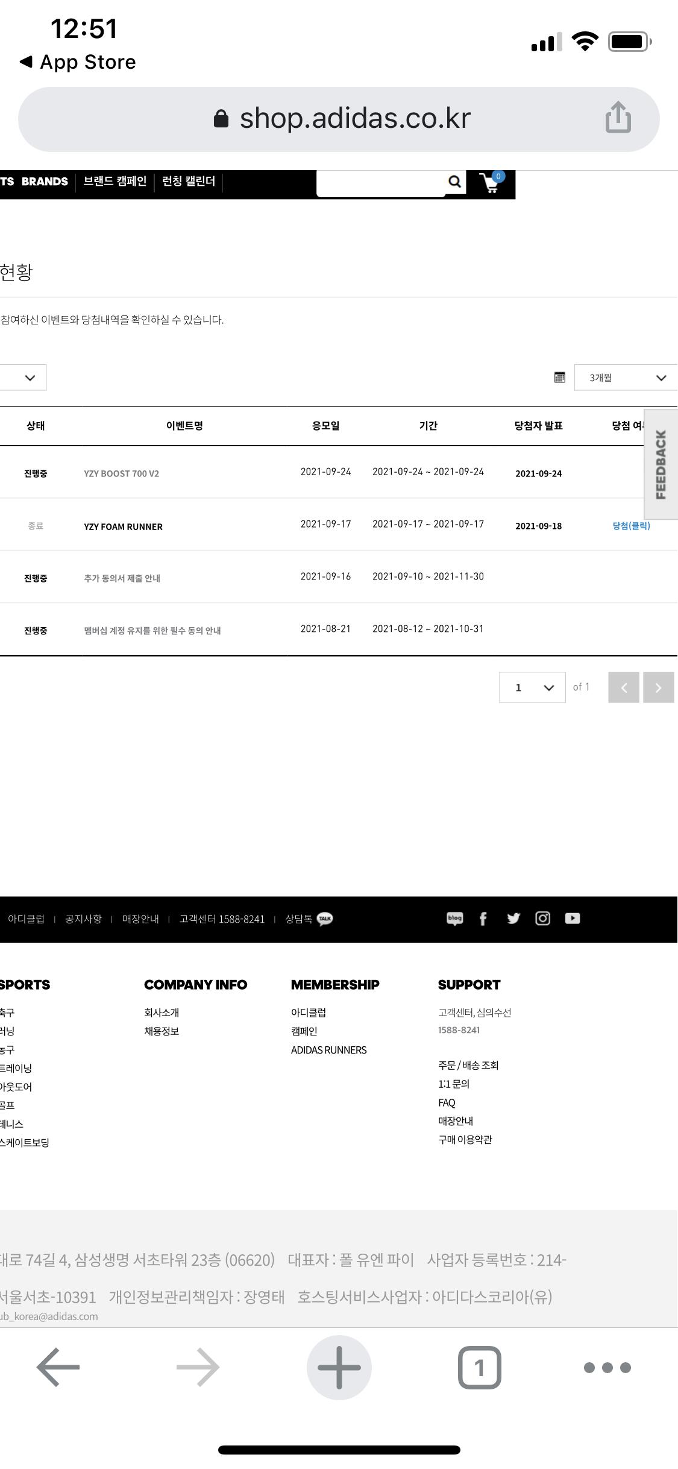The height and width of the screenshot is (1469, 678).
Task: Open 채용정보 under COMPANY INFO
Action: [162, 1031]
